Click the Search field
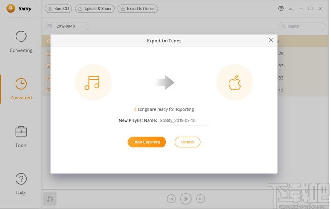 (302, 26)
